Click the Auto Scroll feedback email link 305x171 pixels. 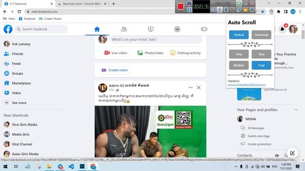pos(247,85)
